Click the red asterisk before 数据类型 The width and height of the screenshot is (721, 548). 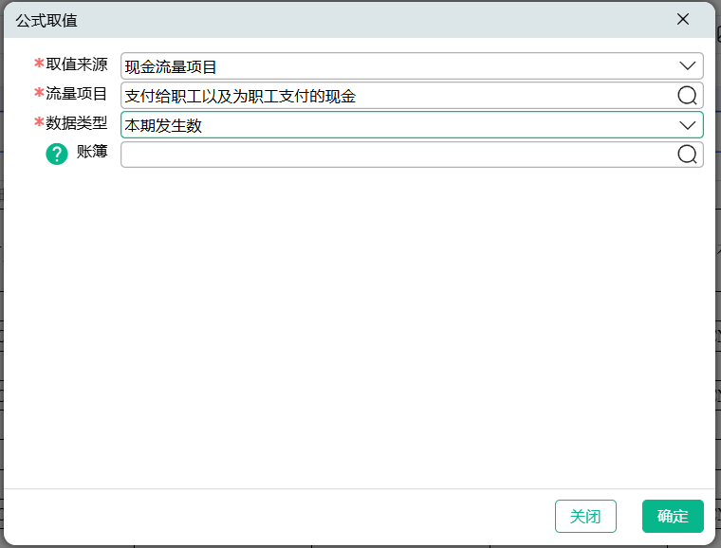39,123
